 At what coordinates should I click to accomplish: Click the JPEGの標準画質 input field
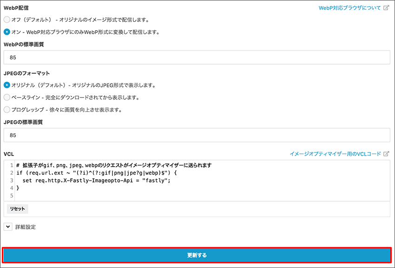pyautogui.click(x=197, y=135)
